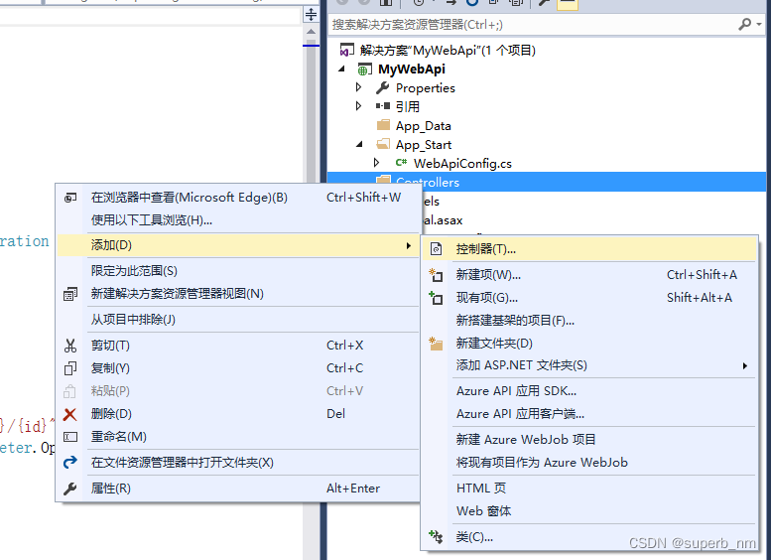
Task: Click the new item icon for 新建项(W)...
Action: point(436,275)
